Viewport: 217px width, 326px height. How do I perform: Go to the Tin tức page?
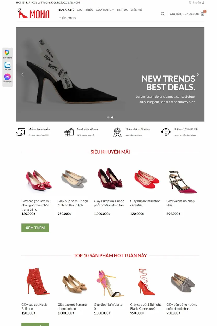point(122,10)
